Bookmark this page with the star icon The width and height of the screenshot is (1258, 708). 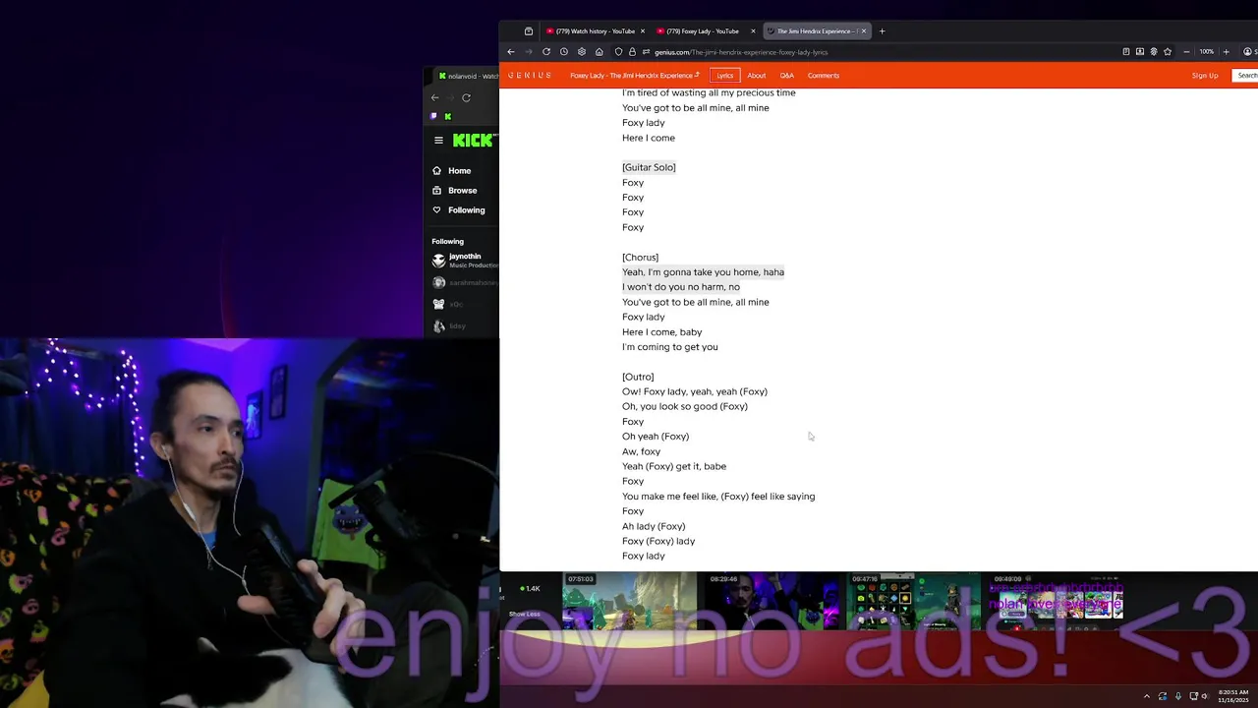coord(1168,52)
